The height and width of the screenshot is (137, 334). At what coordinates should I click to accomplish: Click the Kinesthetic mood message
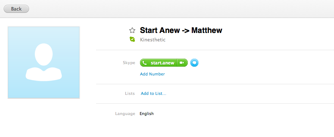(x=153, y=40)
